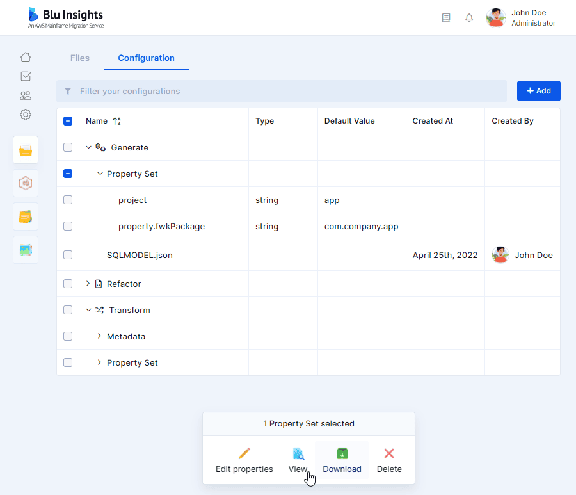Image resolution: width=576 pixels, height=495 pixels.
Task: Open the hexagon brain module icon
Action: [x=26, y=183]
